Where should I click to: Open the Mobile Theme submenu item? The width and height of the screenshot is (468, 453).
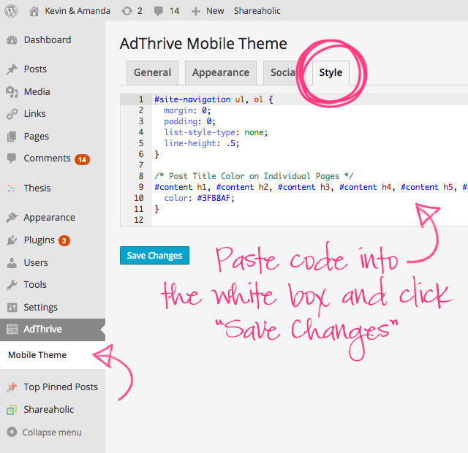click(x=37, y=355)
